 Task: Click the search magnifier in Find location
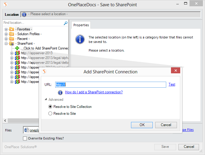pyautogui.click(x=66, y=23)
